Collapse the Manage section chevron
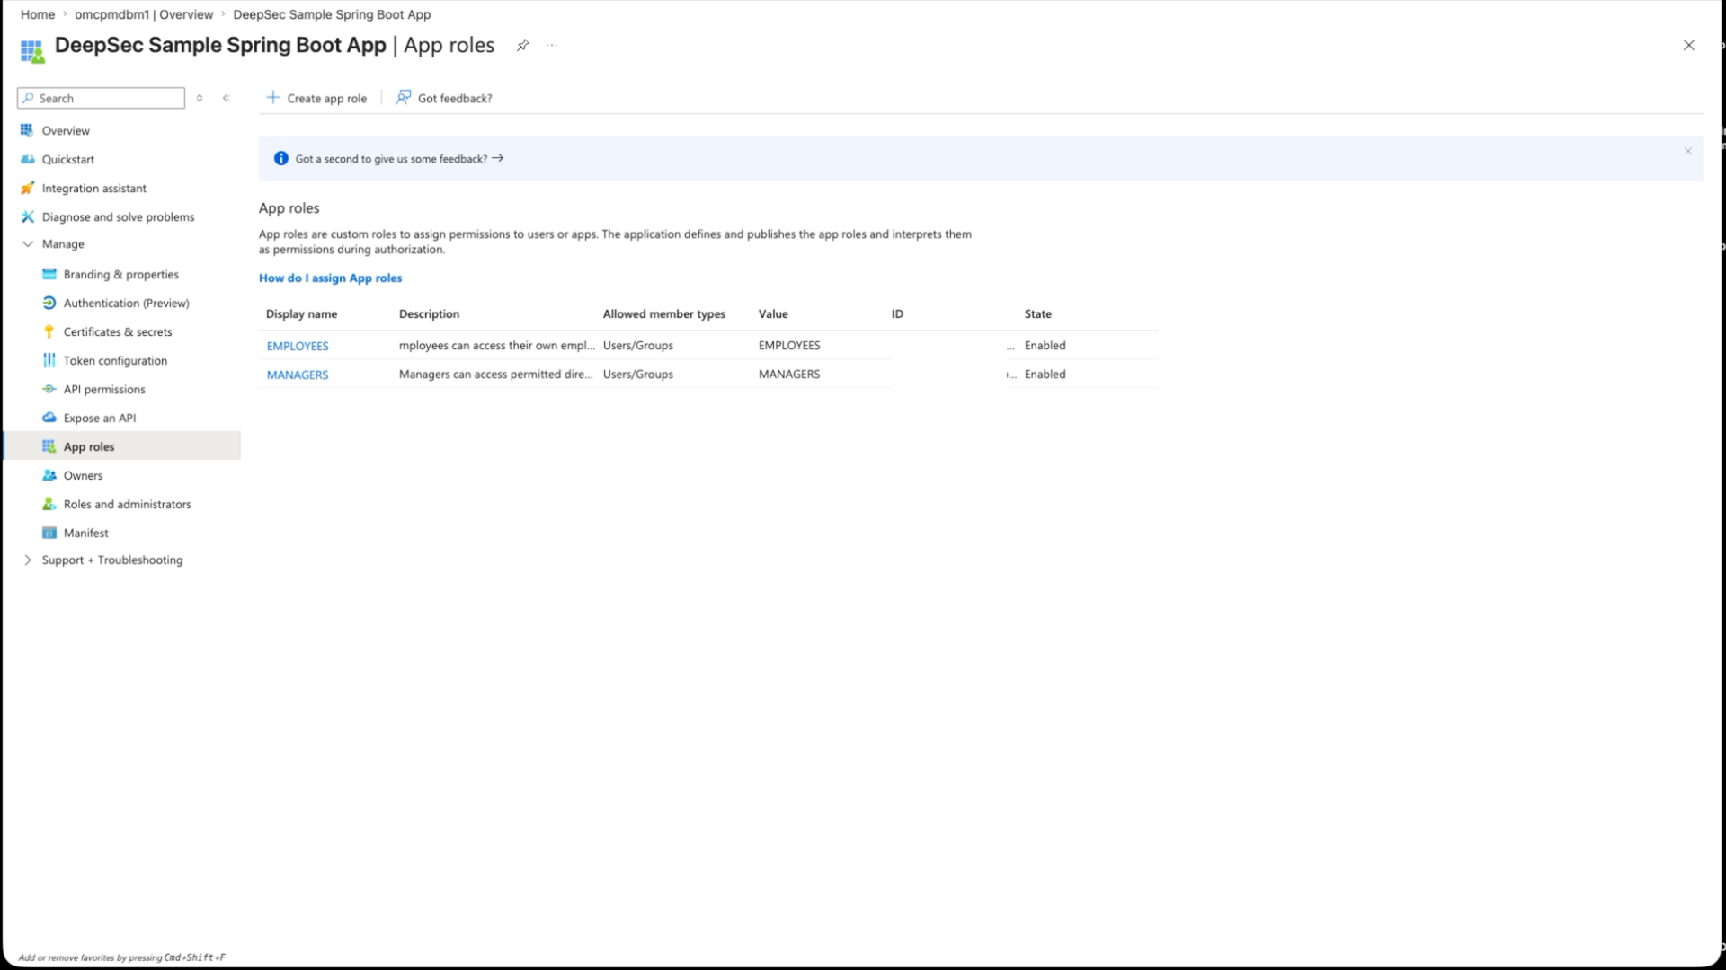1726x970 pixels. pyautogui.click(x=27, y=243)
